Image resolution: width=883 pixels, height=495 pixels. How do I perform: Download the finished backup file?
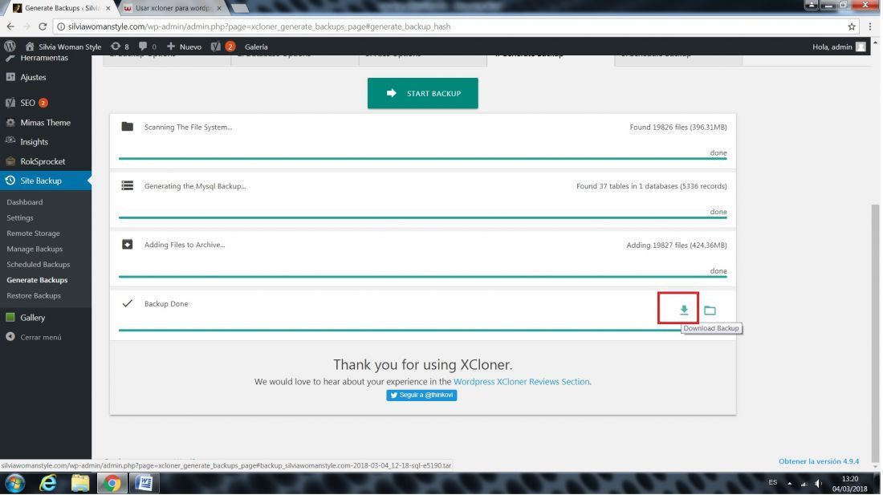pos(685,310)
